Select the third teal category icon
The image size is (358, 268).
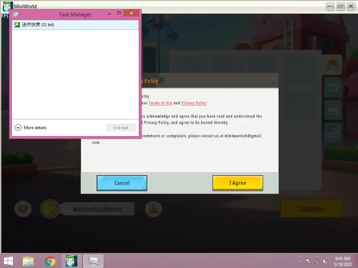tap(333, 110)
